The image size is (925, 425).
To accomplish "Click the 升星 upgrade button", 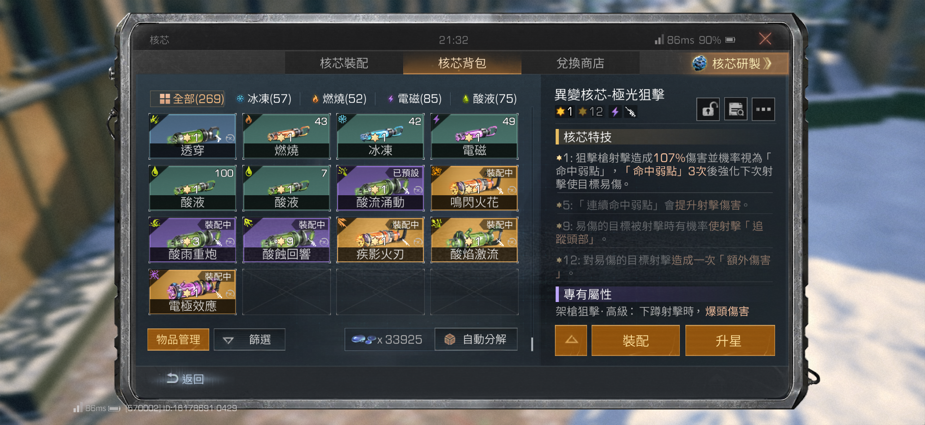I will 730,340.
